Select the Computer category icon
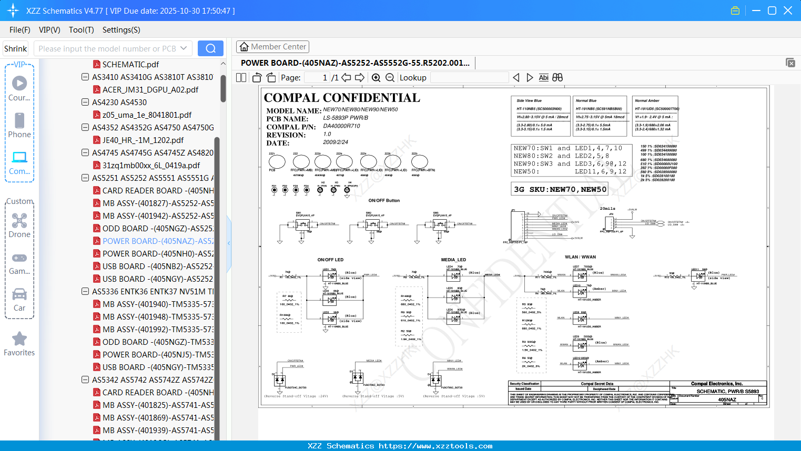Viewport: 801px width, 451px height. [x=19, y=162]
